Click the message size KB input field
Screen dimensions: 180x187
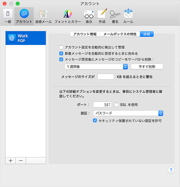pos(106,76)
